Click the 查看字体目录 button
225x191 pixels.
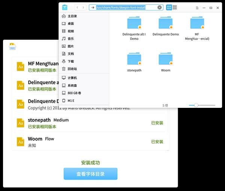[x=90, y=174]
